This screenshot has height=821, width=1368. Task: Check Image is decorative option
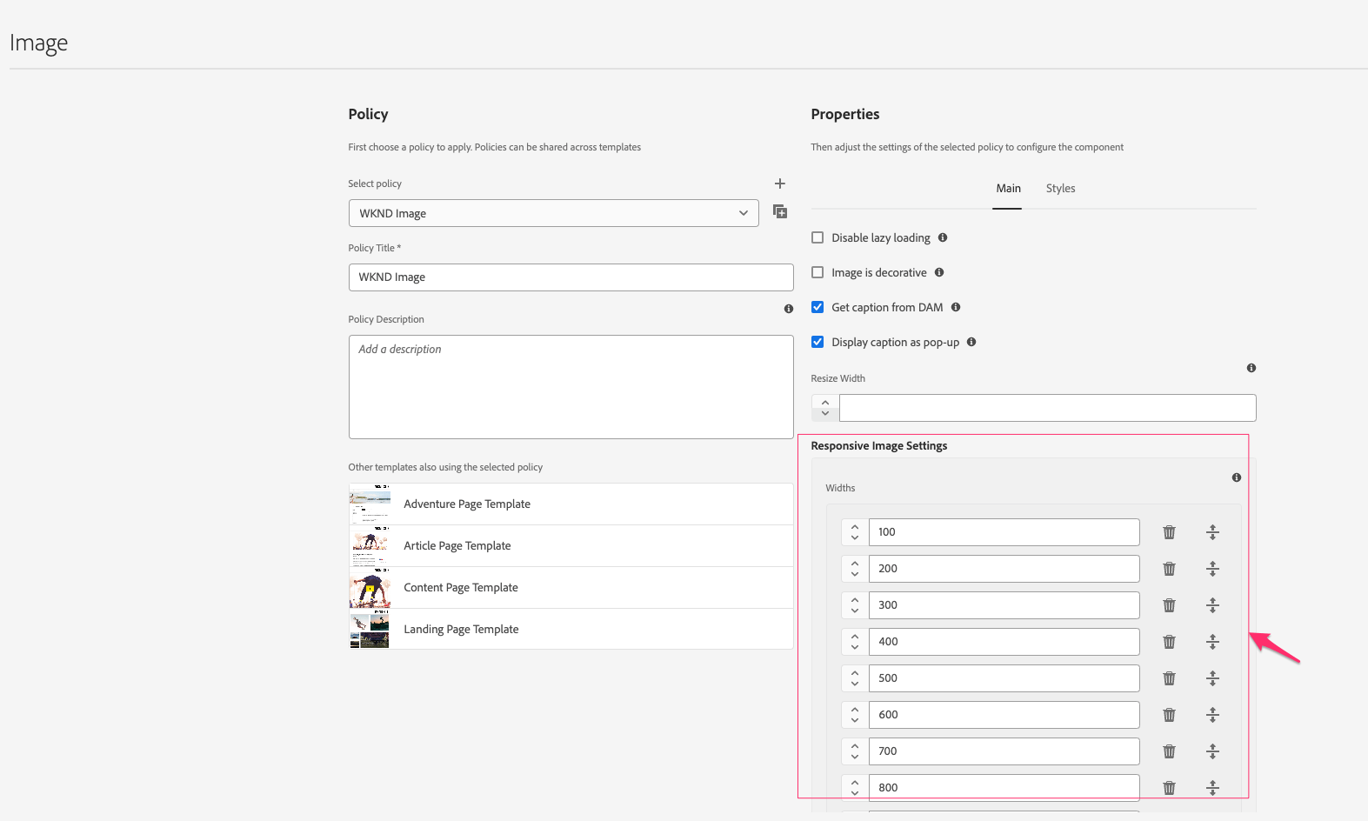point(817,272)
